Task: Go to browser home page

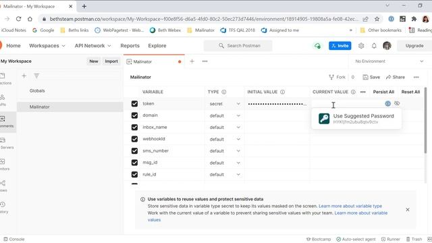Action: pyautogui.click(x=30, y=19)
